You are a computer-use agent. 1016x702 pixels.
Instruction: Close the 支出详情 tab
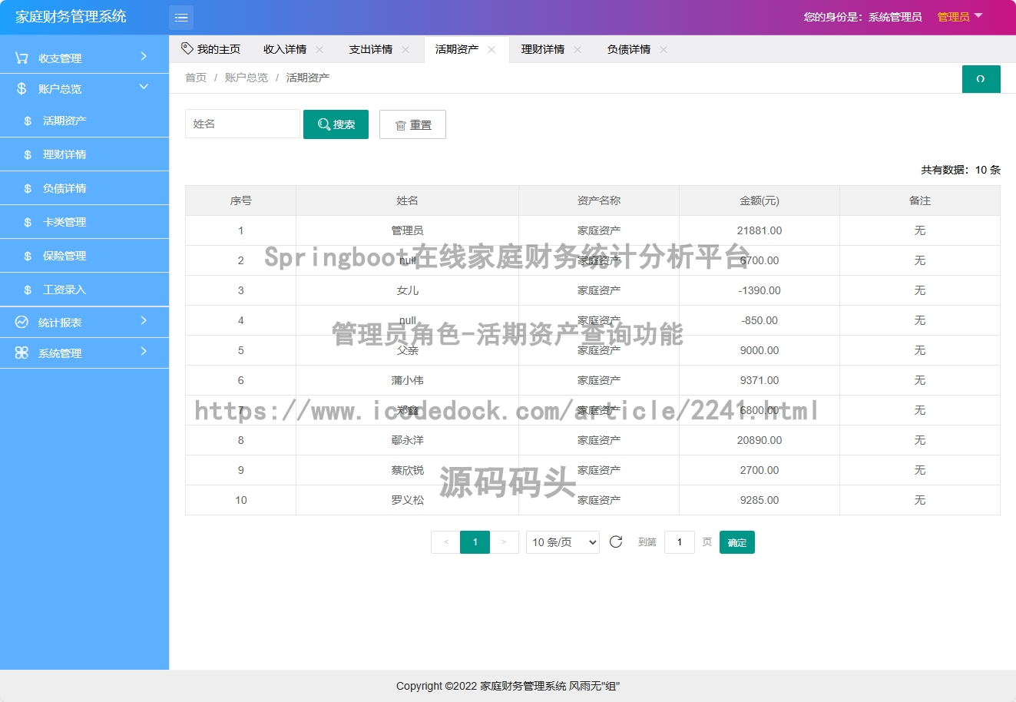pos(405,49)
